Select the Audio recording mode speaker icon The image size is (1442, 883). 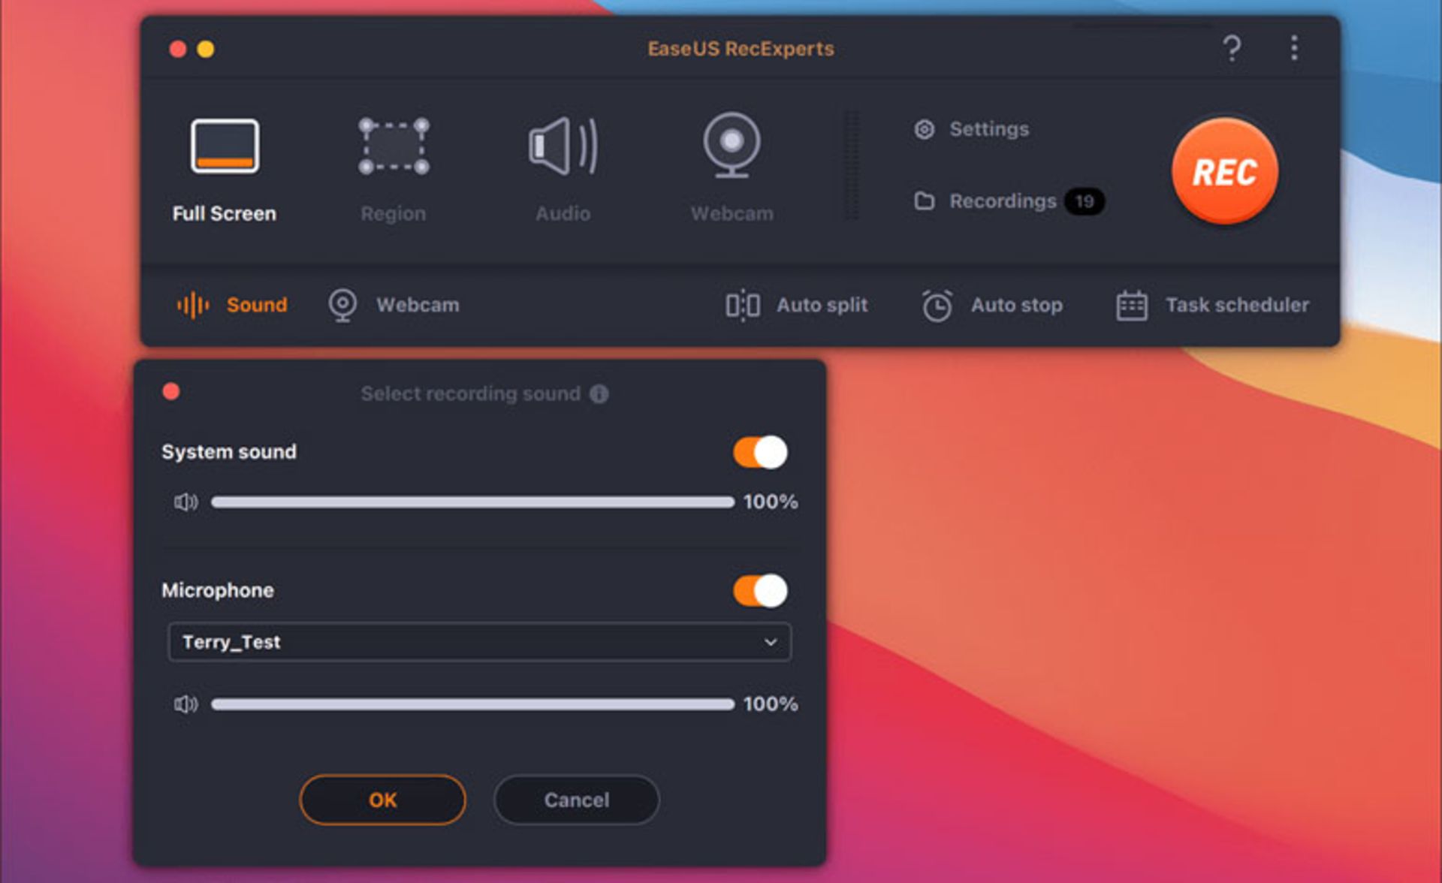[x=563, y=146]
